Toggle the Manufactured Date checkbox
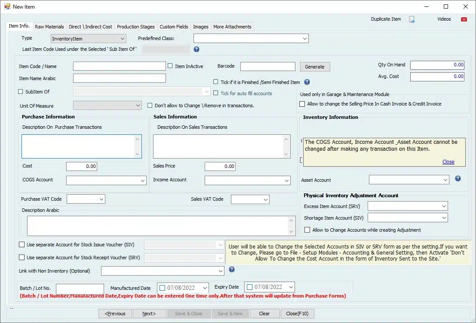 (163, 288)
